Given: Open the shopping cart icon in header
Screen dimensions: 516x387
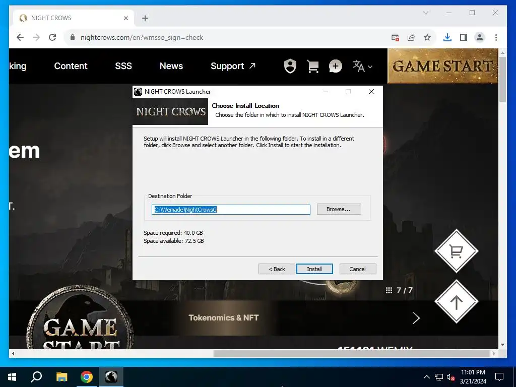Looking at the screenshot, I should point(312,66).
